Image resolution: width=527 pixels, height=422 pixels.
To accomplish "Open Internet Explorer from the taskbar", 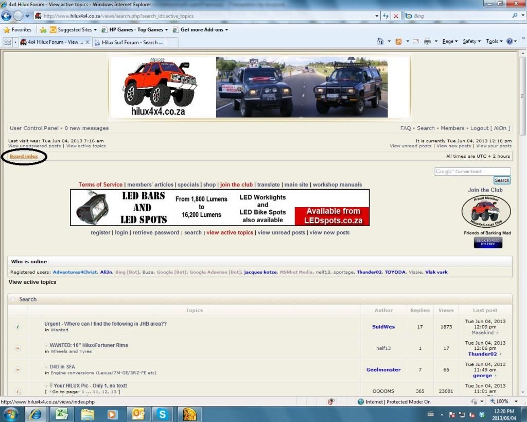I will (x=36, y=414).
